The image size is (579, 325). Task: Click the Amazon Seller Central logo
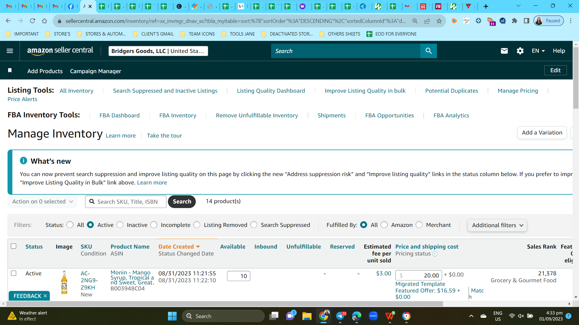60,51
